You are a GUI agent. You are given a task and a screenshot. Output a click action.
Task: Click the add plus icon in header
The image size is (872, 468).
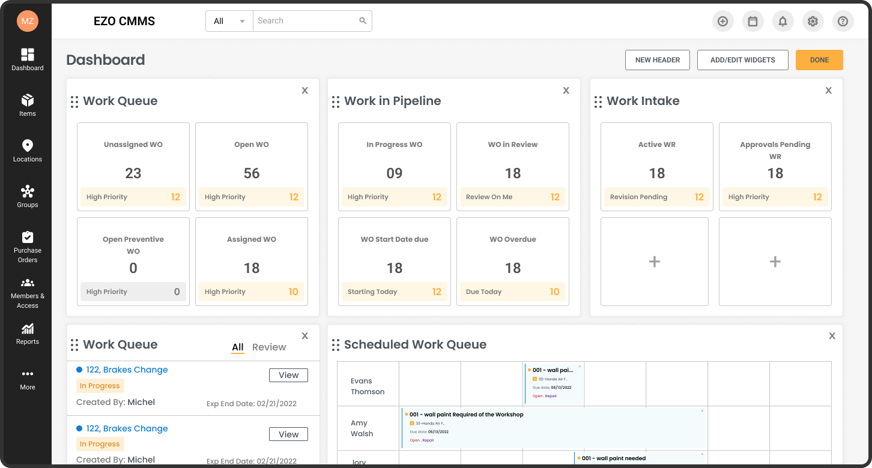(x=722, y=22)
